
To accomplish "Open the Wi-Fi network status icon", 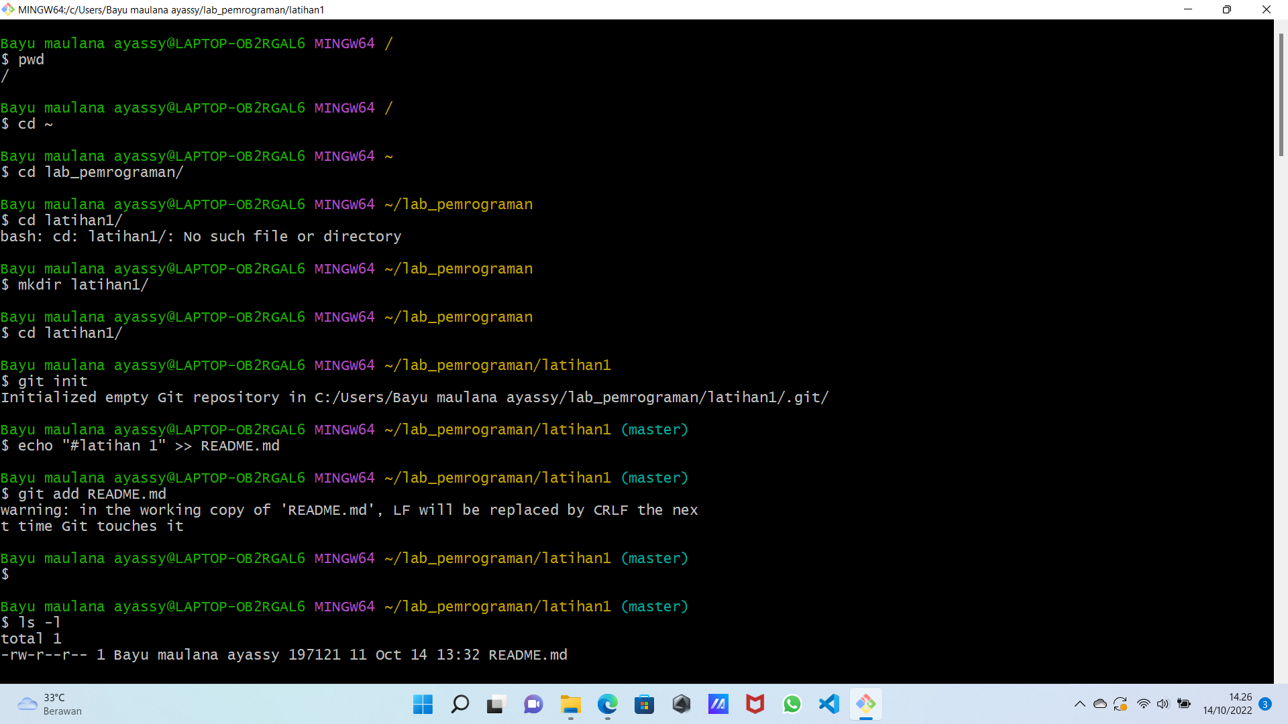I will [x=1143, y=704].
